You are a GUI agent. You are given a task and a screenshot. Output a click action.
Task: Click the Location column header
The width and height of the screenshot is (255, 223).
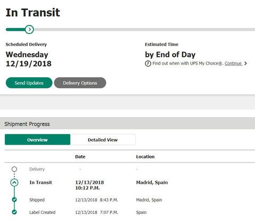click(x=145, y=157)
